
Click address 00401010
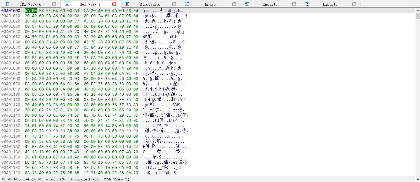click(11, 16)
